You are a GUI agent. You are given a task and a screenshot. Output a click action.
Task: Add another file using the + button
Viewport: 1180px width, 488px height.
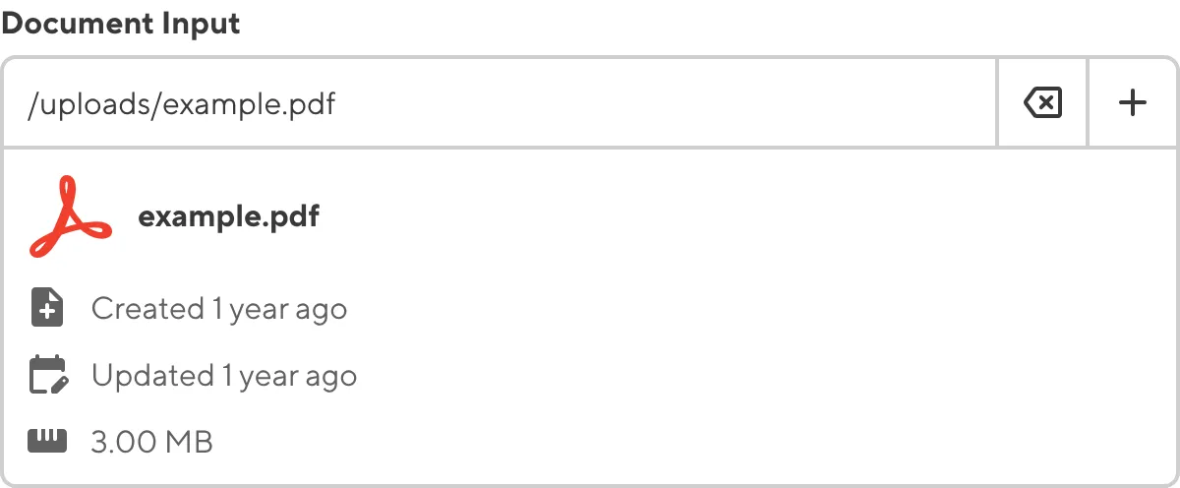pos(1133,102)
